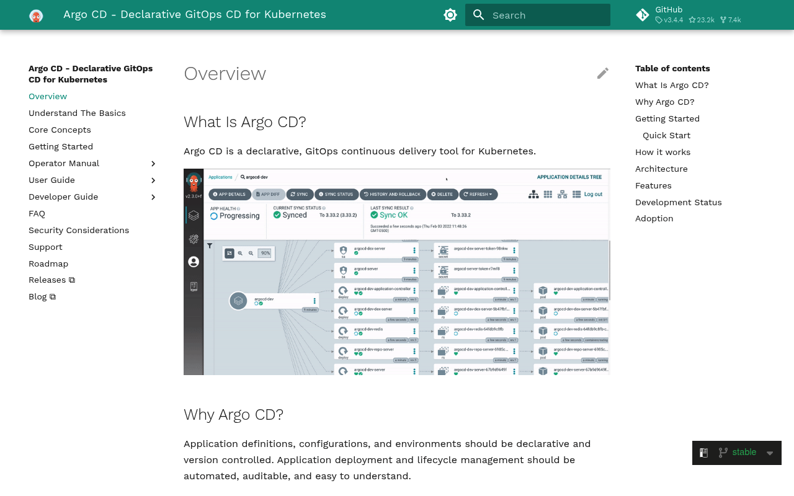Click the user account icon in screenshot sidebar
This screenshot has width=794, height=496.
pyautogui.click(x=194, y=262)
